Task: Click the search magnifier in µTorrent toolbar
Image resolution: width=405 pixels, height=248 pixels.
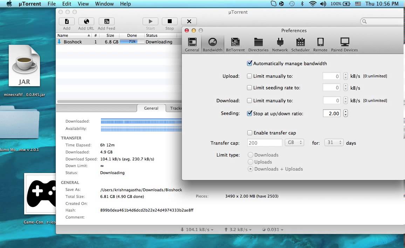Action: pos(364,21)
